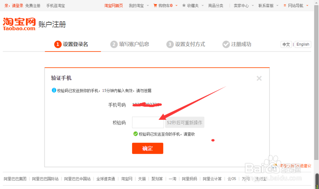The image size is (319, 189).
Task: Click the 校验码已发送至你的手机，请查收 message
Action: coord(167,134)
